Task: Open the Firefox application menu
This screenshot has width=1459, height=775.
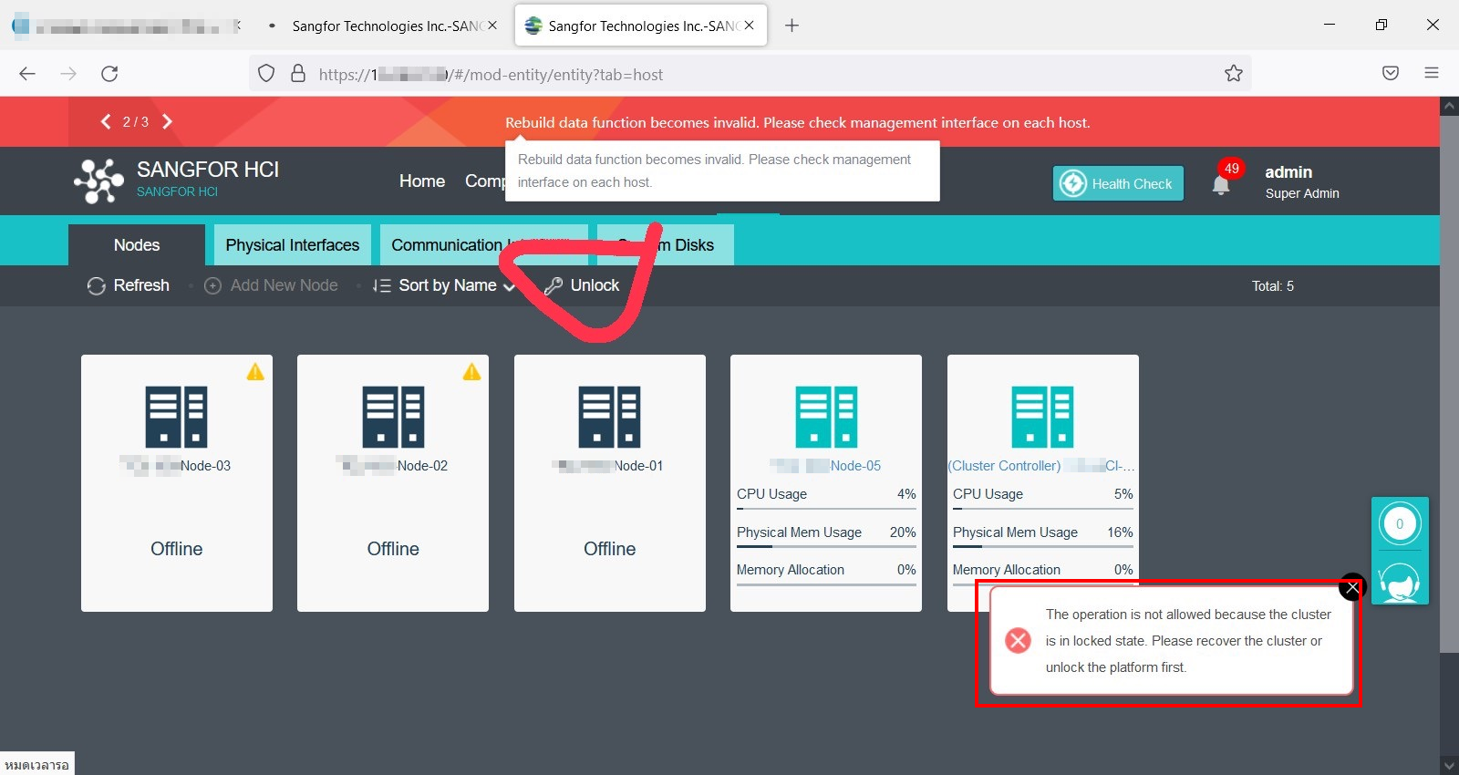Action: pos(1432,74)
